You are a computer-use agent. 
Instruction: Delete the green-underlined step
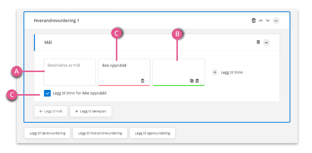point(197,81)
